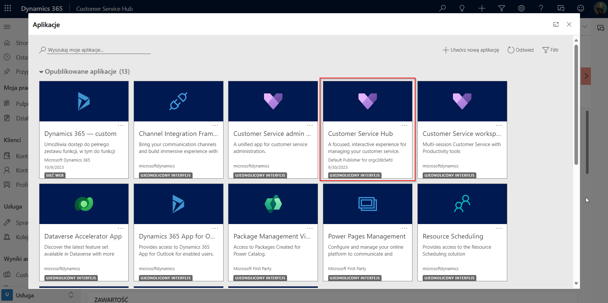This screenshot has width=608, height=303.
Task: Click Odśwież to refresh apps
Action: point(521,50)
